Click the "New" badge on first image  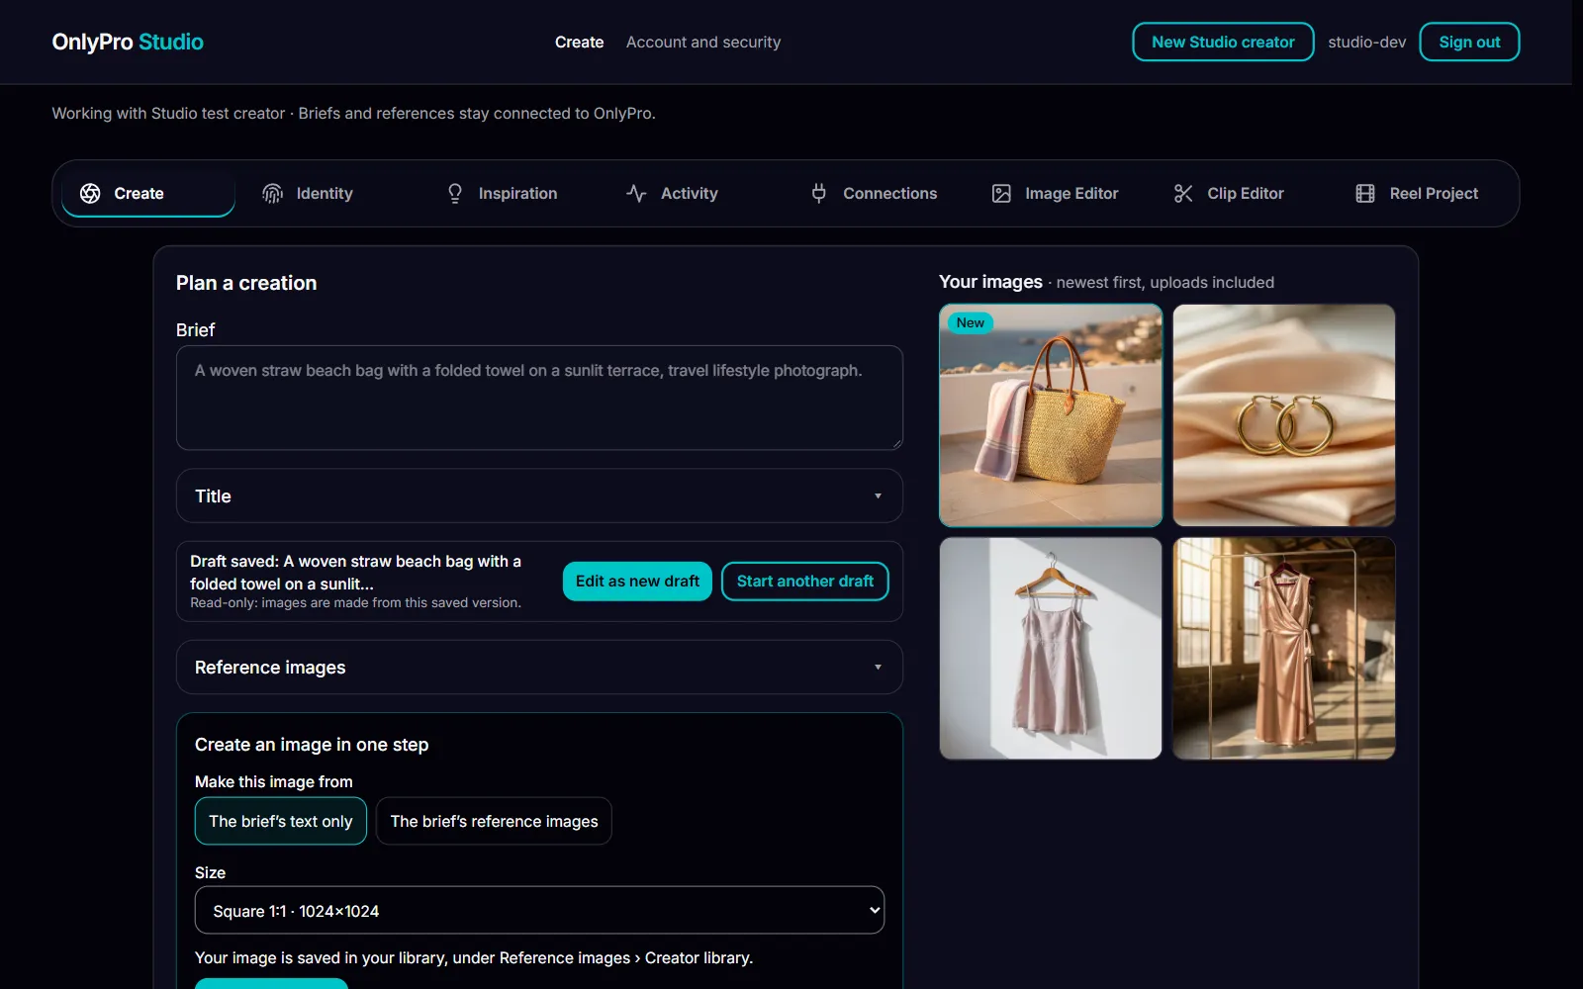[970, 323]
